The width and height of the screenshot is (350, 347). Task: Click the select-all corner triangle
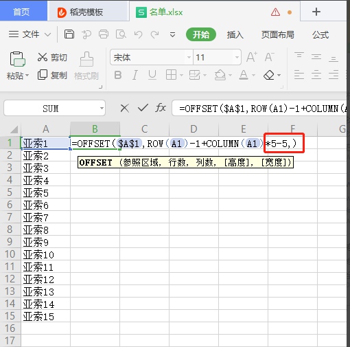click(14, 129)
